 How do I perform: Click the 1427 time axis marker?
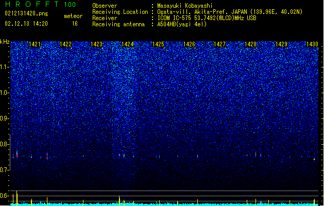tap(219, 44)
